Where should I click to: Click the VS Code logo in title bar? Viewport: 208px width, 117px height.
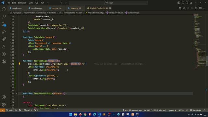3,3
